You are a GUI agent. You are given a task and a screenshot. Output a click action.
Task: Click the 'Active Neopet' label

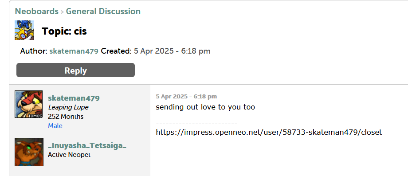coord(69,155)
